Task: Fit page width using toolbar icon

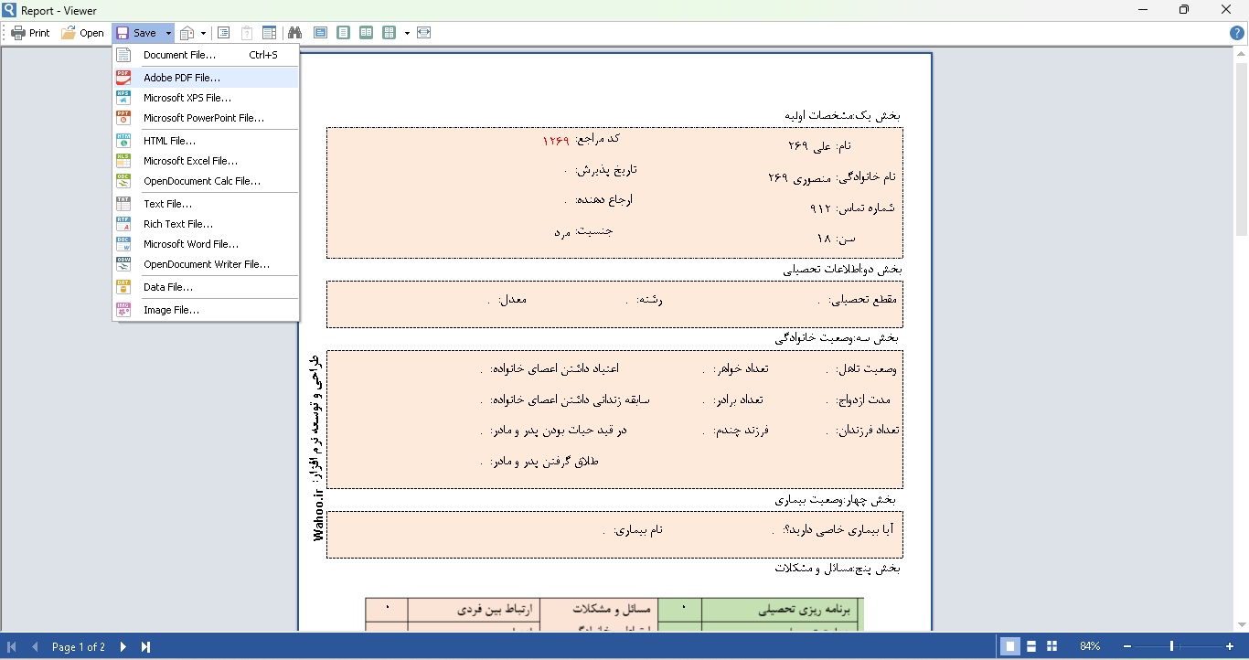Action: pyautogui.click(x=424, y=33)
